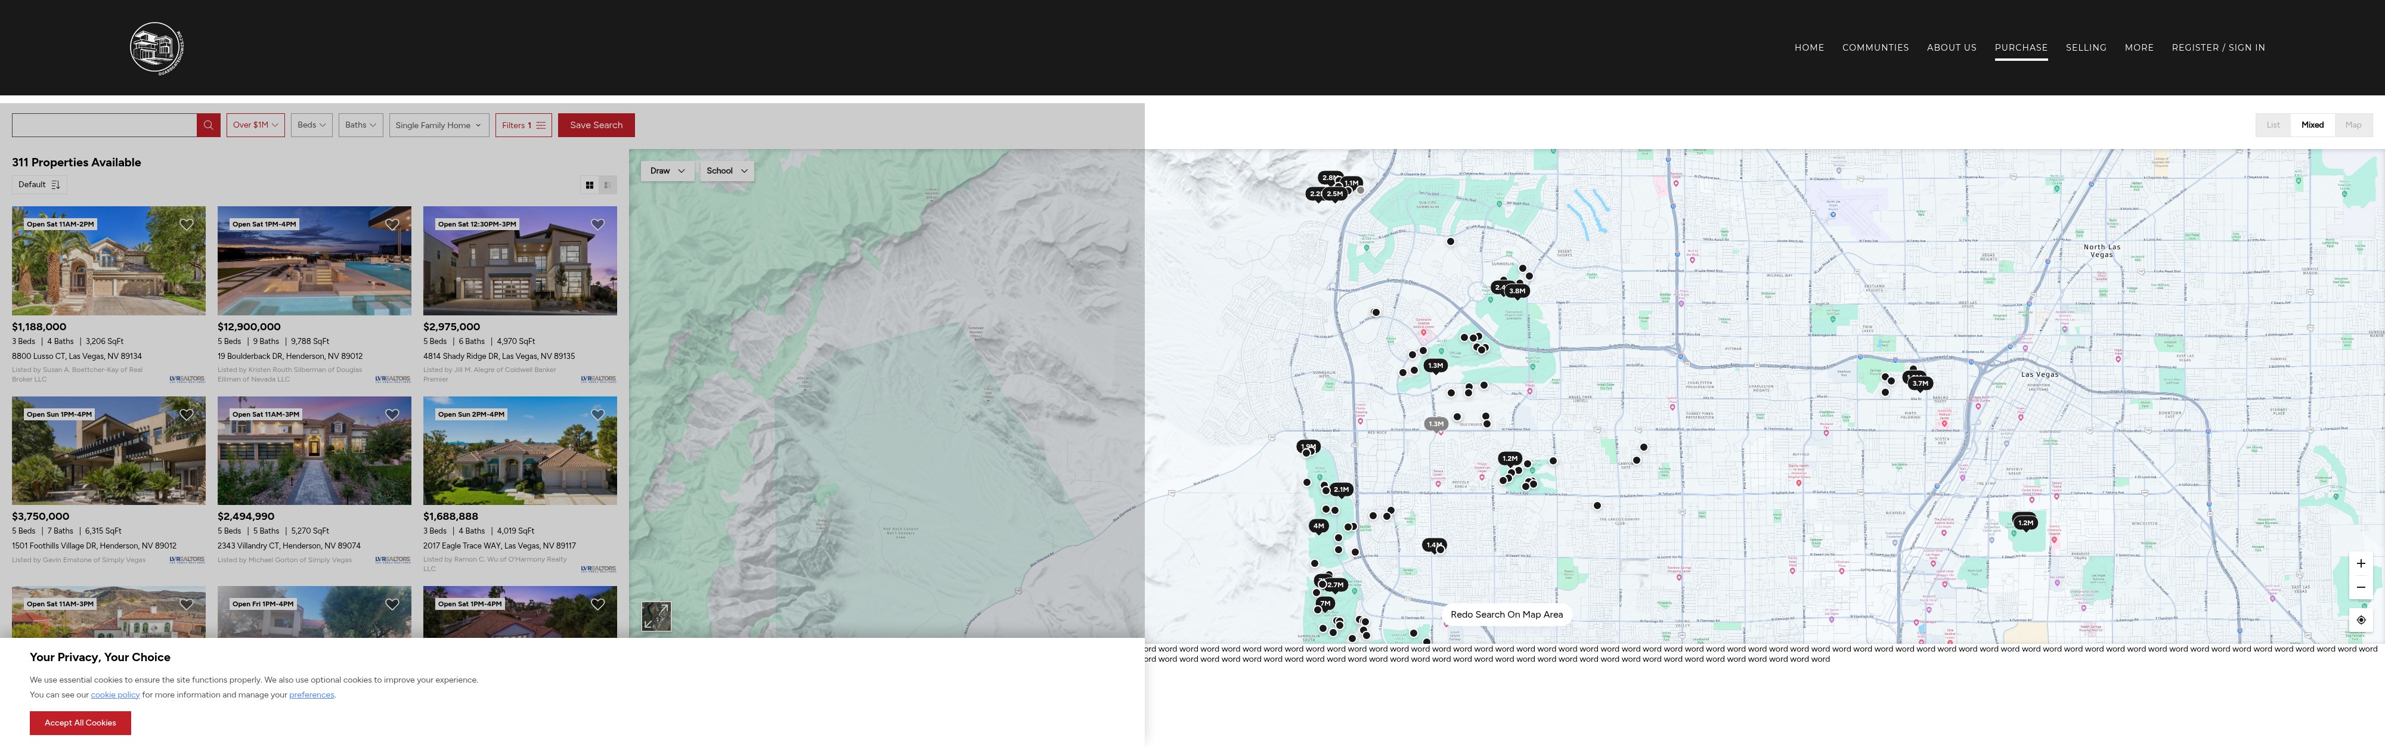This screenshot has width=2385, height=747.
Task: Click the Save Search button
Action: [x=596, y=125]
